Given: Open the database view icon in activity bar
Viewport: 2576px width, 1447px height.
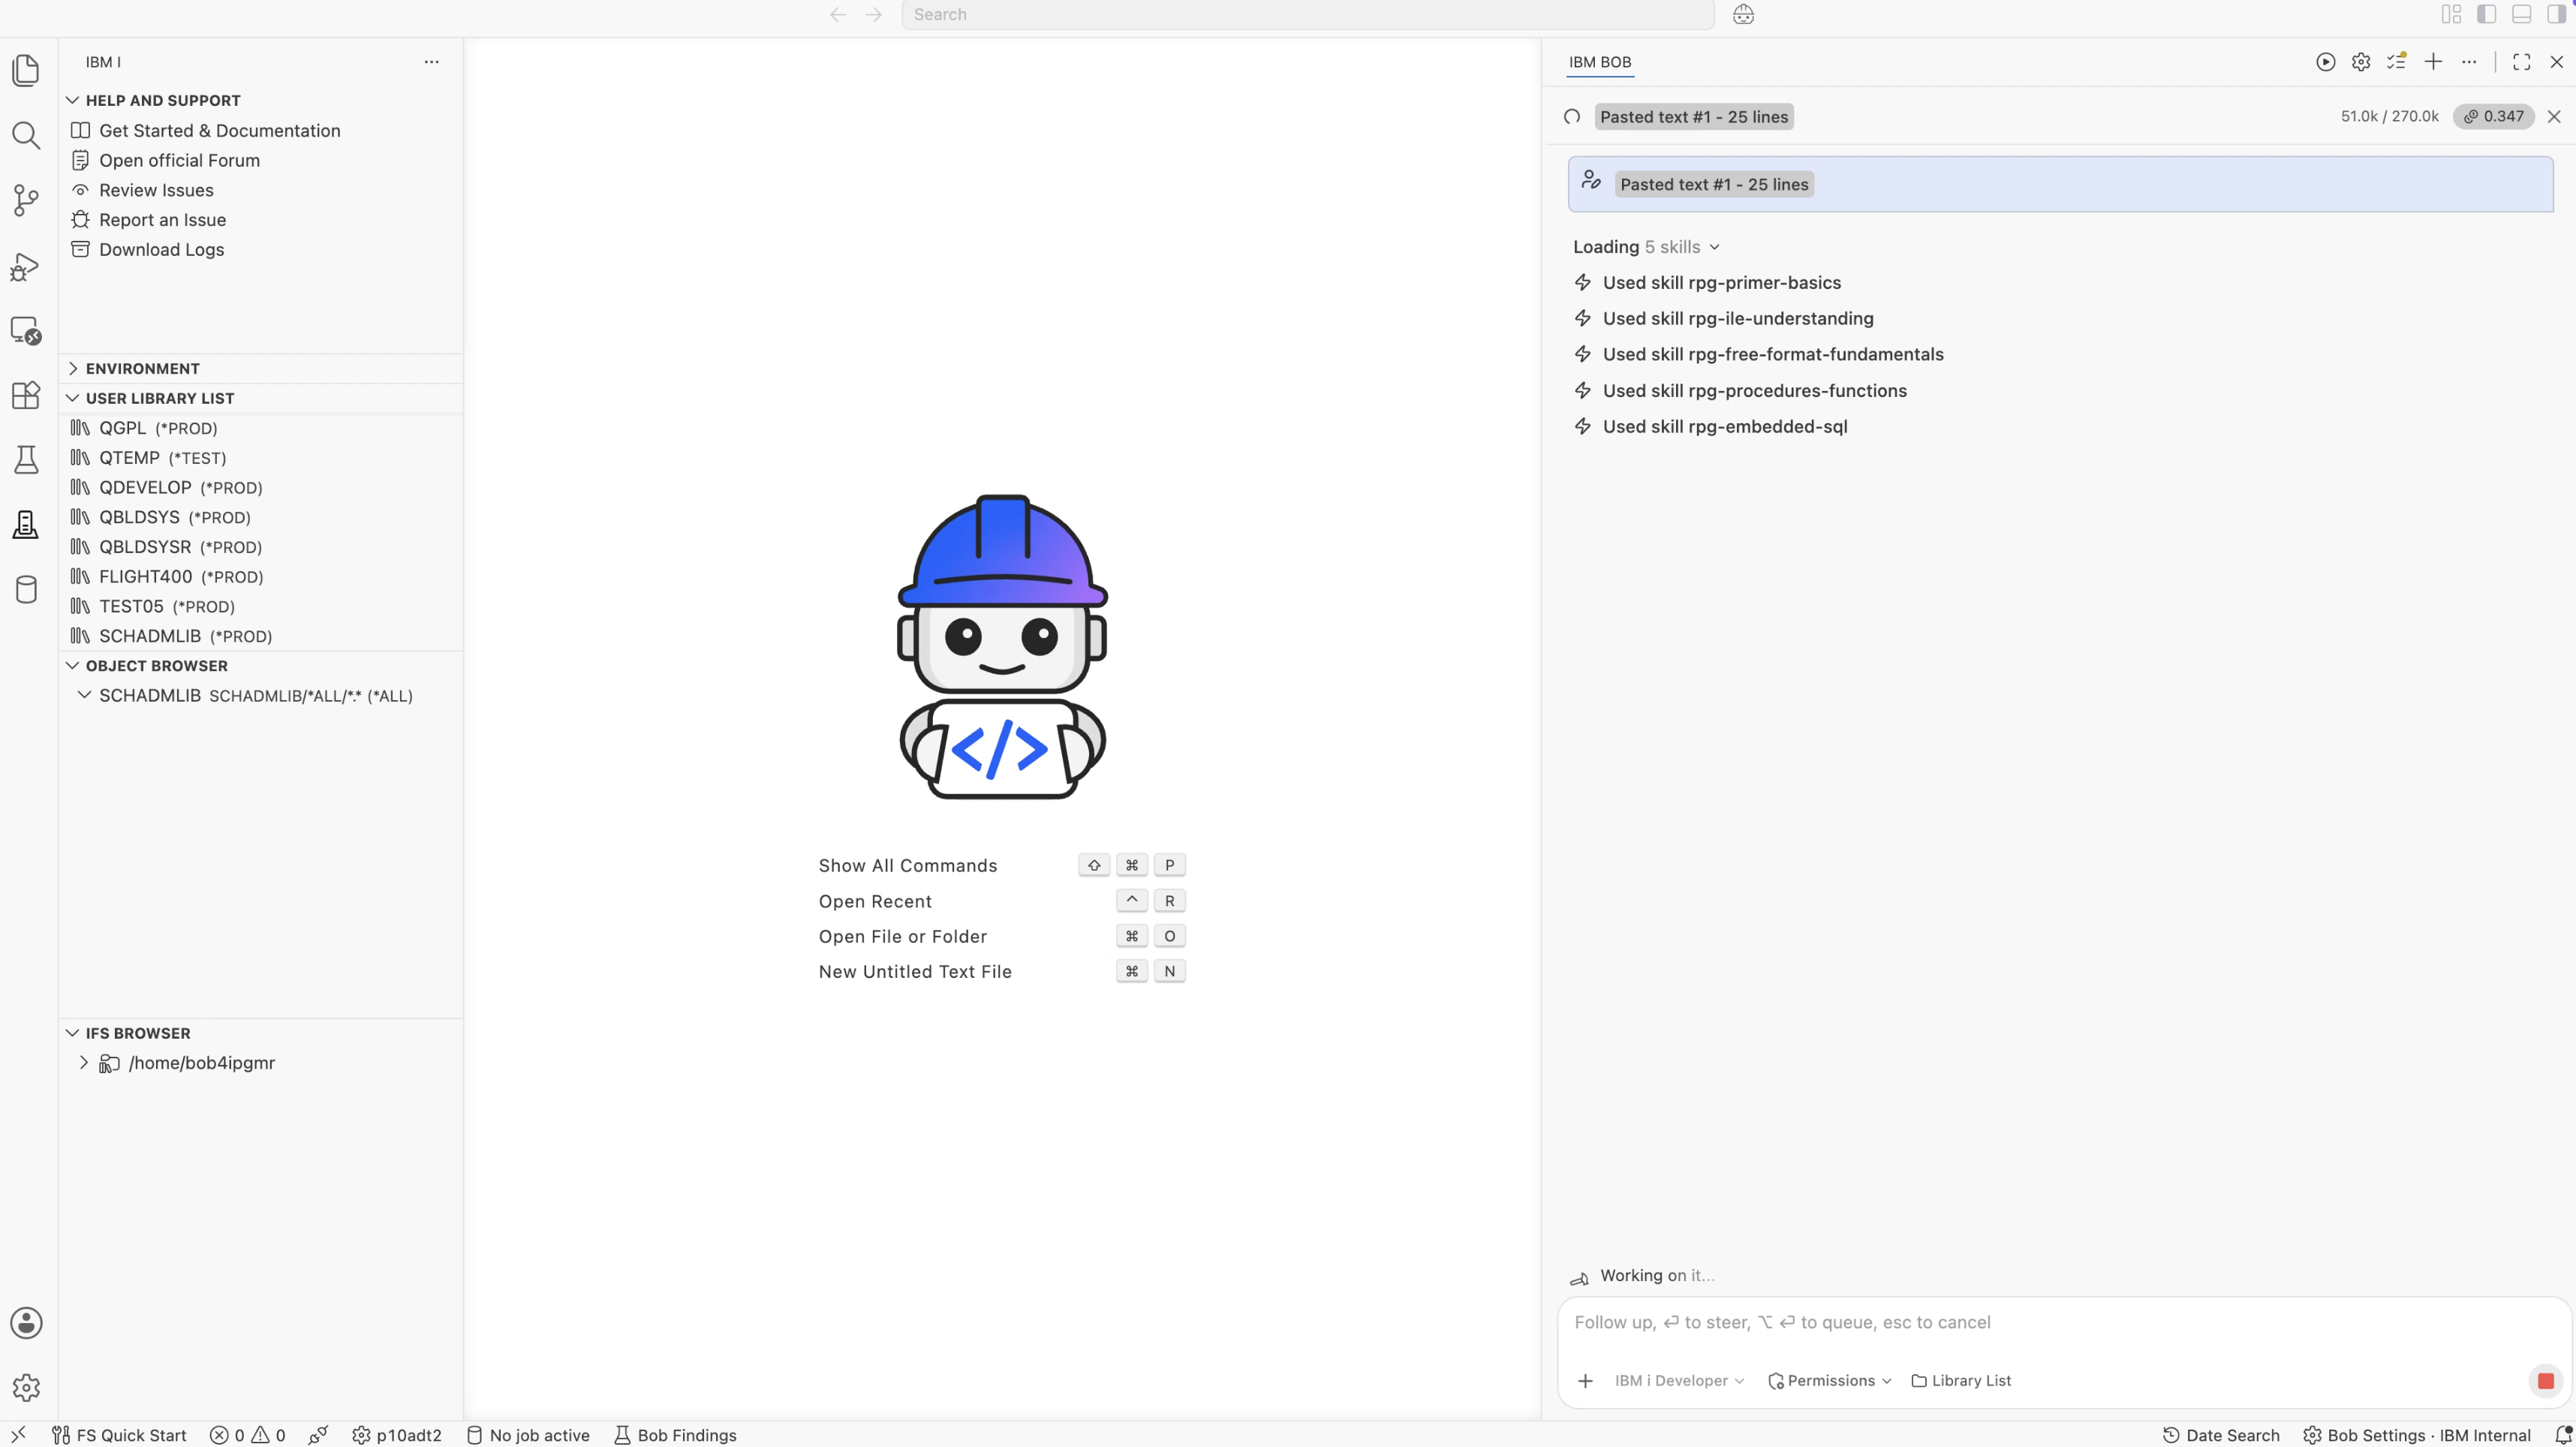Looking at the screenshot, I should [x=26, y=590].
